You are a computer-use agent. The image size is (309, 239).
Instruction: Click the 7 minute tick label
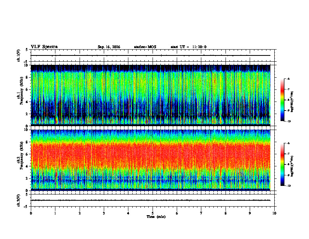pyautogui.click(x=201, y=213)
